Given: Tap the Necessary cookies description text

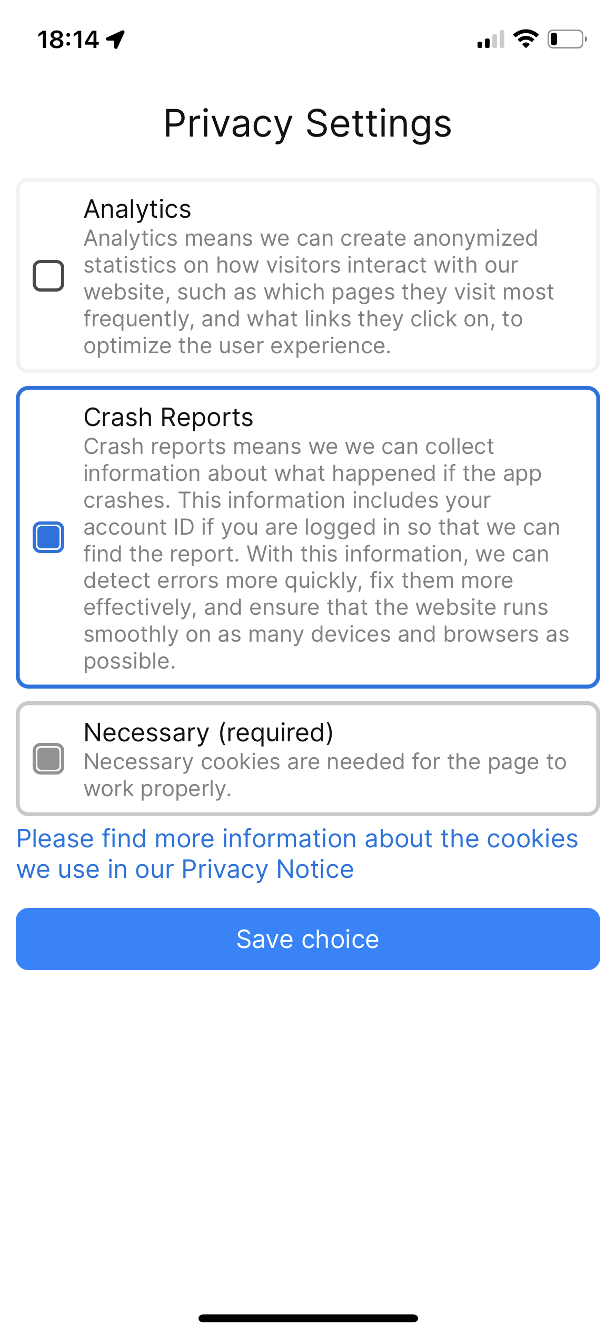Looking at the screenshot, I should (325, 775).
